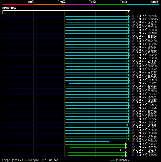Click the purple ~60% identity color segment
Viewport: 161px width, 162px height.
point(80,5)
